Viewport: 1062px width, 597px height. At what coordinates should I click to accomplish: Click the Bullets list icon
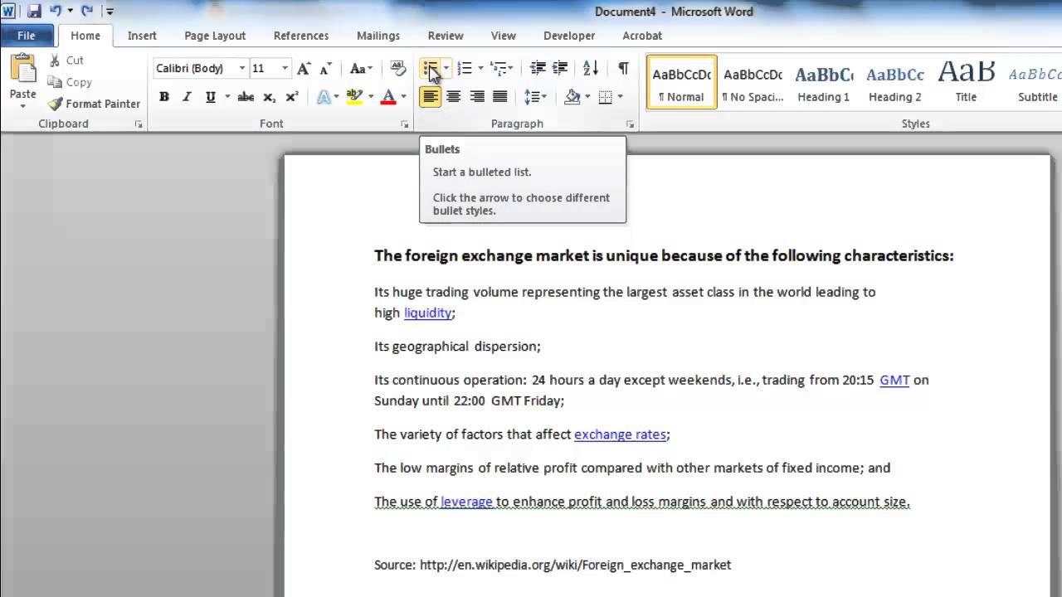tap(430, 69)
